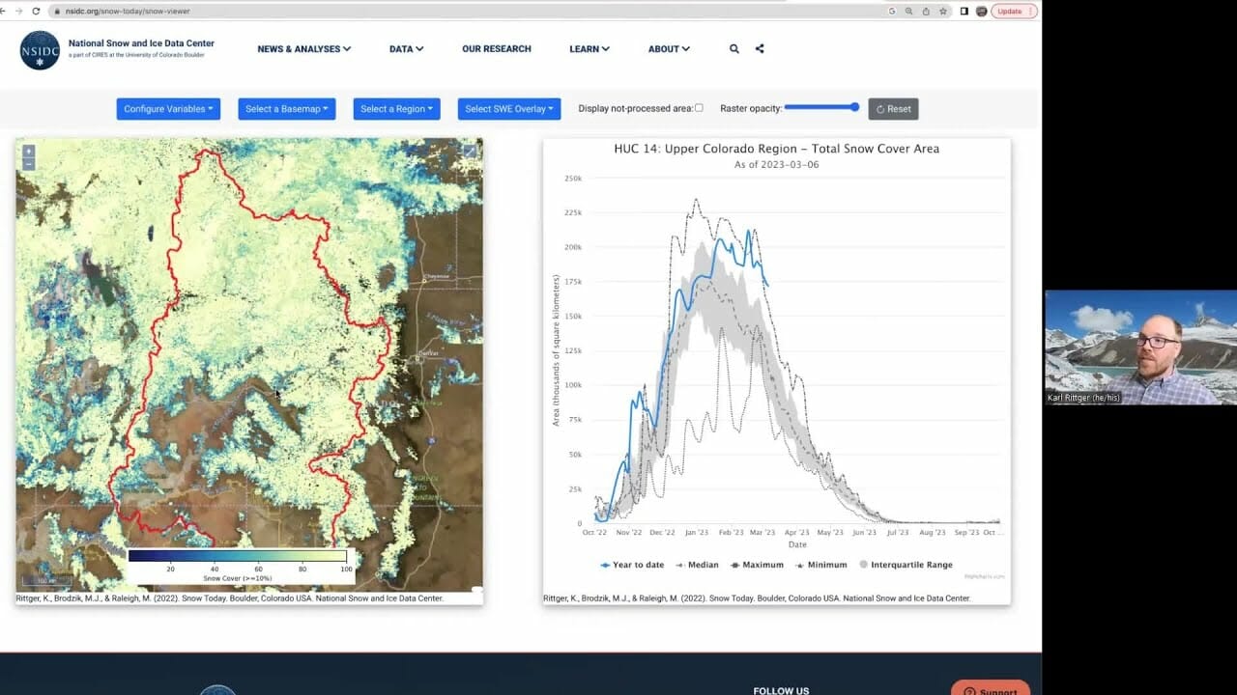
Task: Open Configure Variables dropdown
Action: [x=168, y=109]
